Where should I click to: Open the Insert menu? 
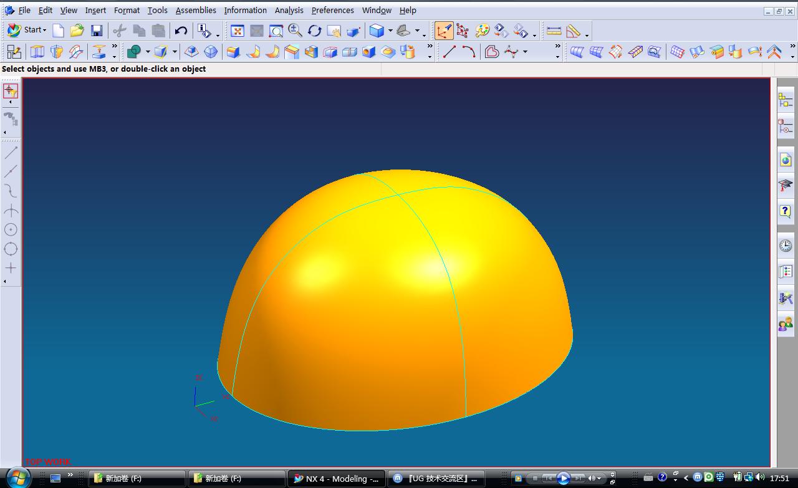[x=95, y=10]
